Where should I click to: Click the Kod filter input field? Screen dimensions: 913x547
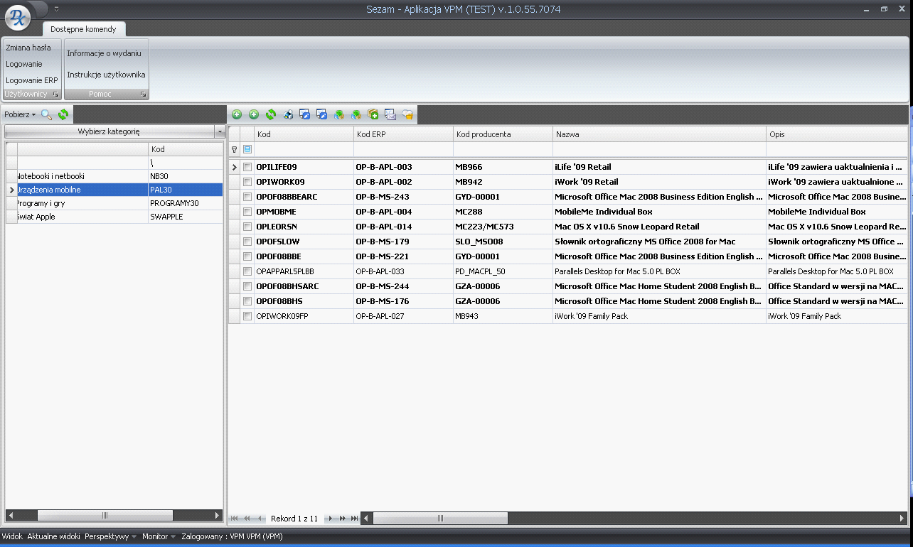(304, 149)
